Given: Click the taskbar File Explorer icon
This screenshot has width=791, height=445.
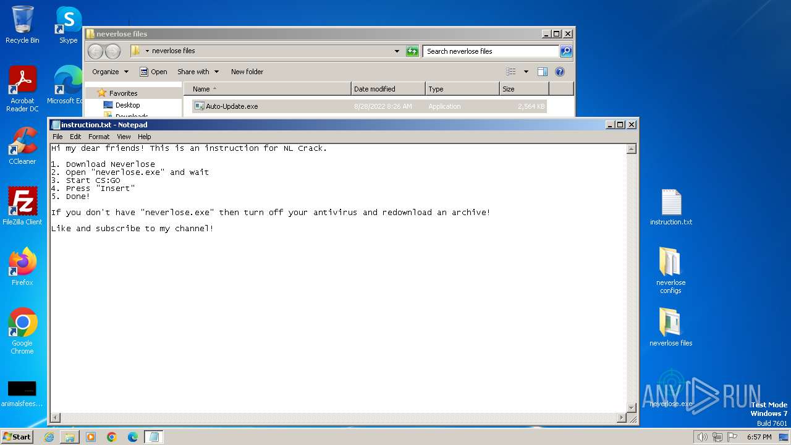Looking at the screenshot, I should [70, 437].
